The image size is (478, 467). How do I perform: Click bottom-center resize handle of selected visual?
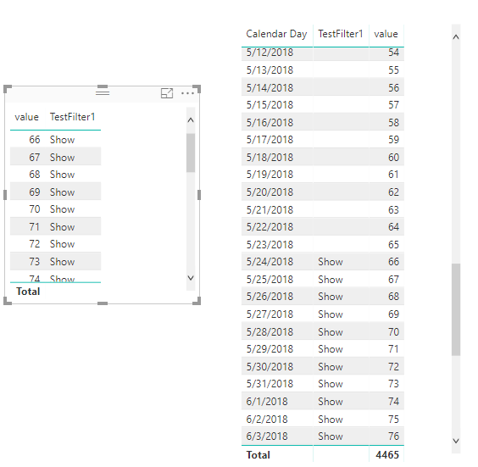[103, 303]
